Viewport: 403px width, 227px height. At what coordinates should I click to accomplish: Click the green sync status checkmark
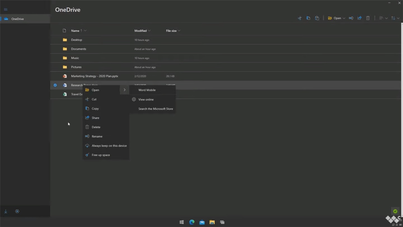pos(395,211)
